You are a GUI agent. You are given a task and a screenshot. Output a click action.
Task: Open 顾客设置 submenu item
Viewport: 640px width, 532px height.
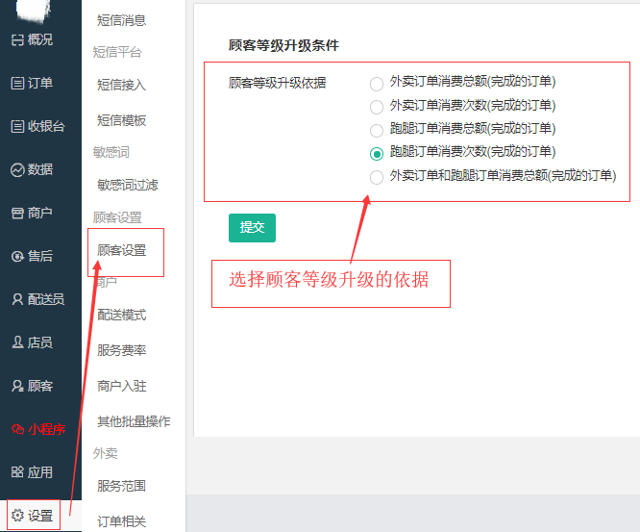click(122, 250)
